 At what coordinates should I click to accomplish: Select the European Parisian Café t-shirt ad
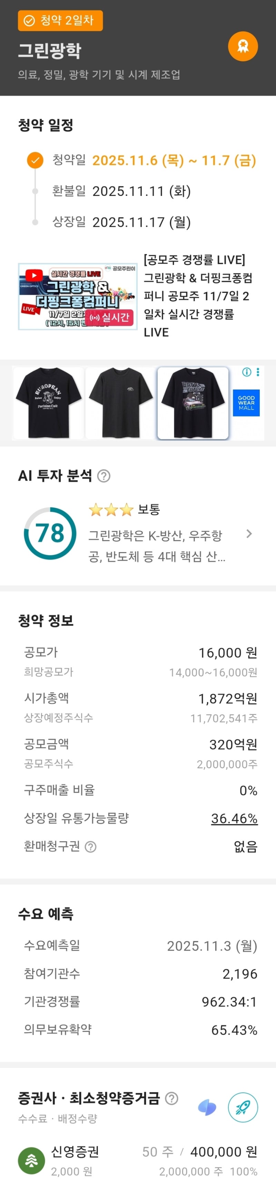[x=48, y=403]
